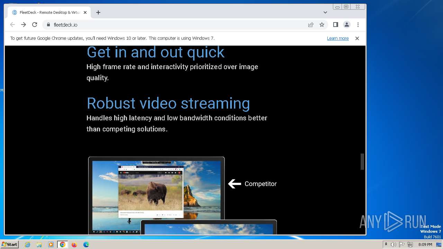This screenshot has height=249, width=443.
Task: Click the page vertical scrollbar thumb
Action: 362,162
